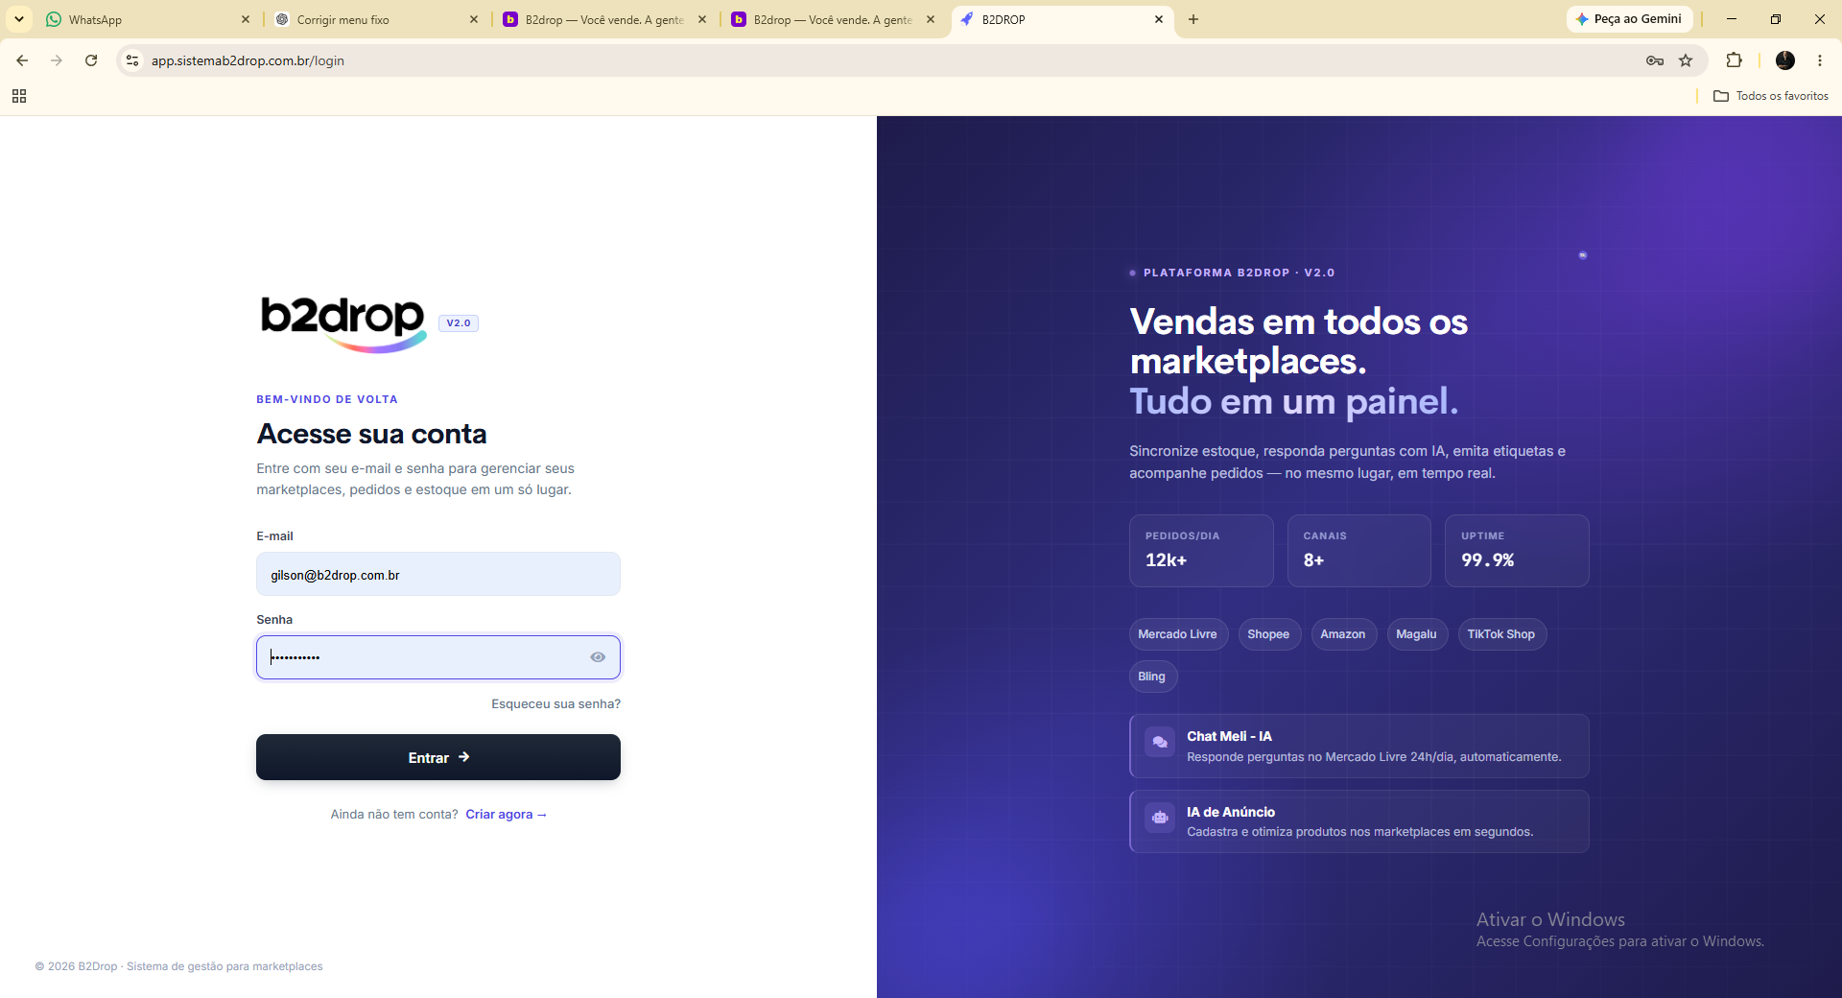Click the Entrar login button
This screenshot has height=998, width=1842.
click(438, 757)
